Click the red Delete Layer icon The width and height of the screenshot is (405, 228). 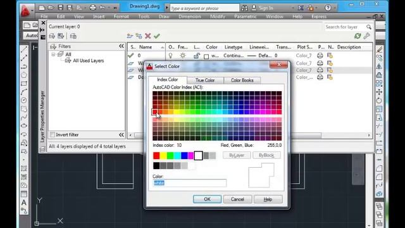pos(147,36)
